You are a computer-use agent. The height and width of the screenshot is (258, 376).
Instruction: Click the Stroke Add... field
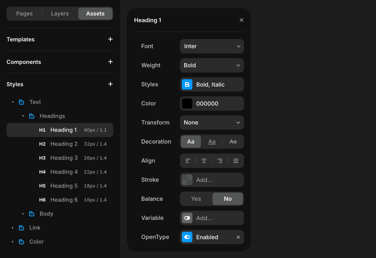pyautogui.click(x=212, y=180)
